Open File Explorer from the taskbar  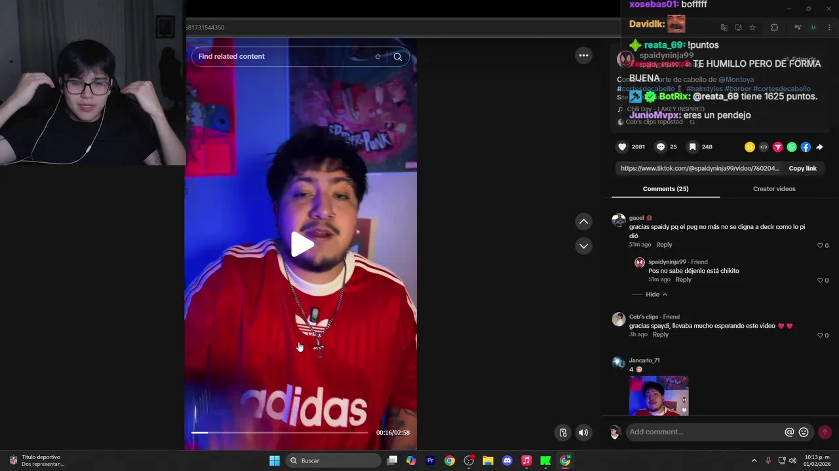coord(488,461)
